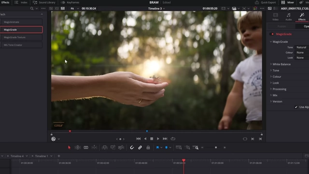Go to first frame
The height and width of the screenshot is (174, 309).
tap(139, 139)
